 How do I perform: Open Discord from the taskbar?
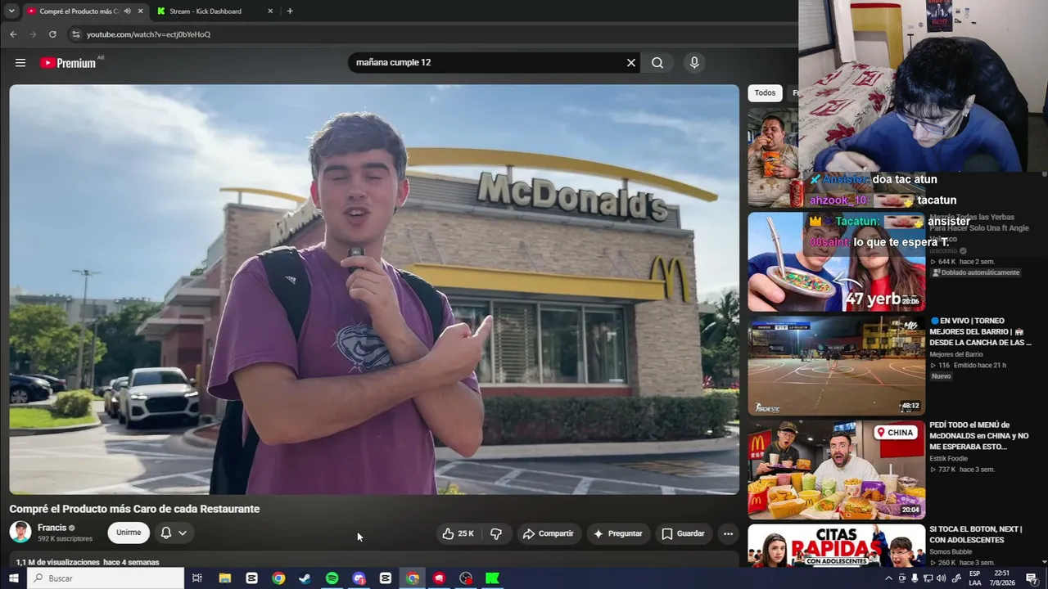coord(359,578)
